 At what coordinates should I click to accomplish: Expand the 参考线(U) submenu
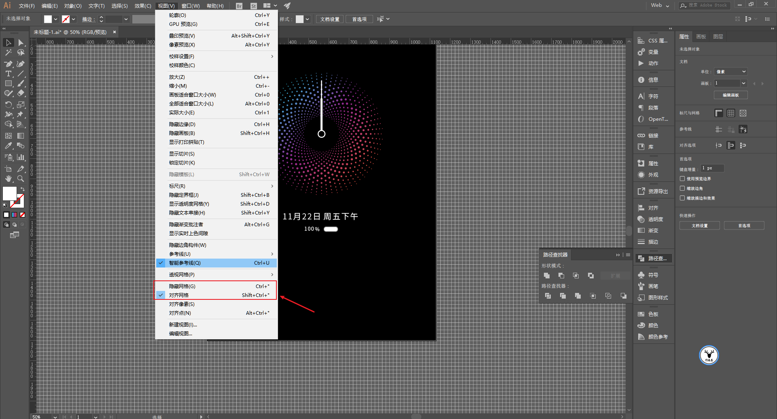coord(217,254)
